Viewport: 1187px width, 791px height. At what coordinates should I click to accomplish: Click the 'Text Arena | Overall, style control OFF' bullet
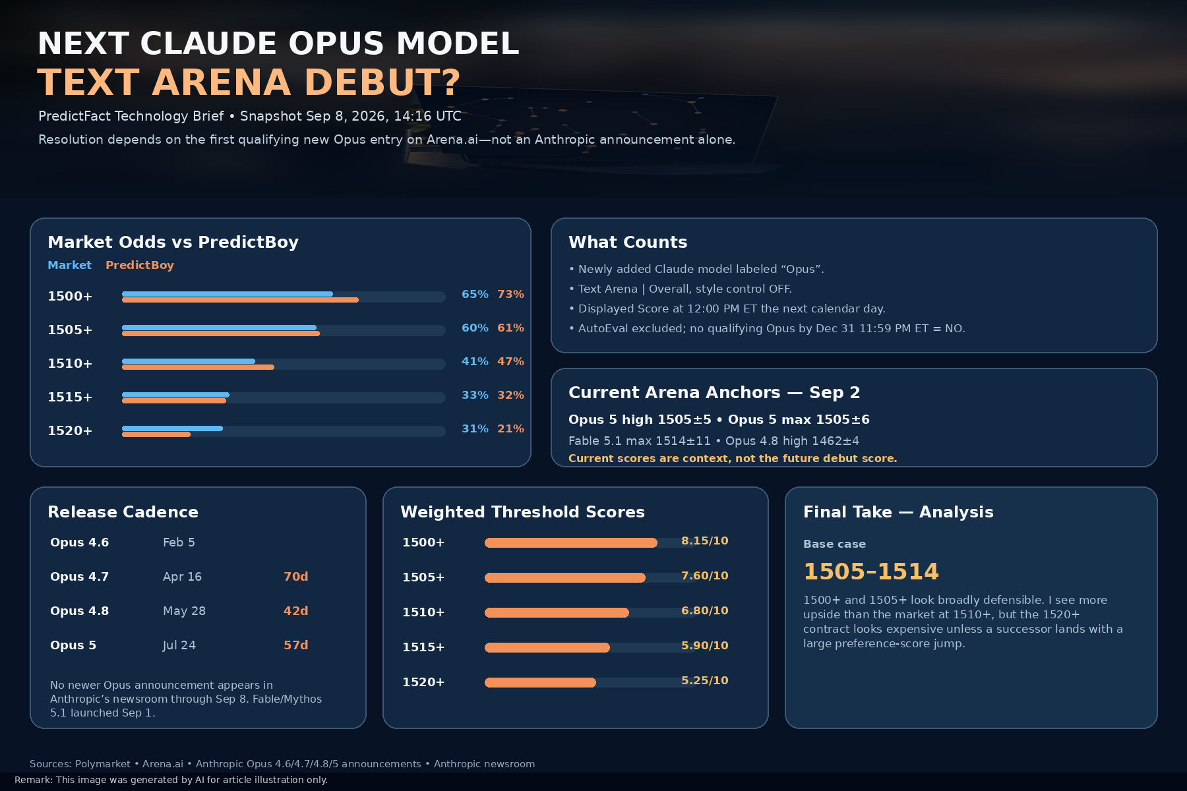[x=680, y=289]
